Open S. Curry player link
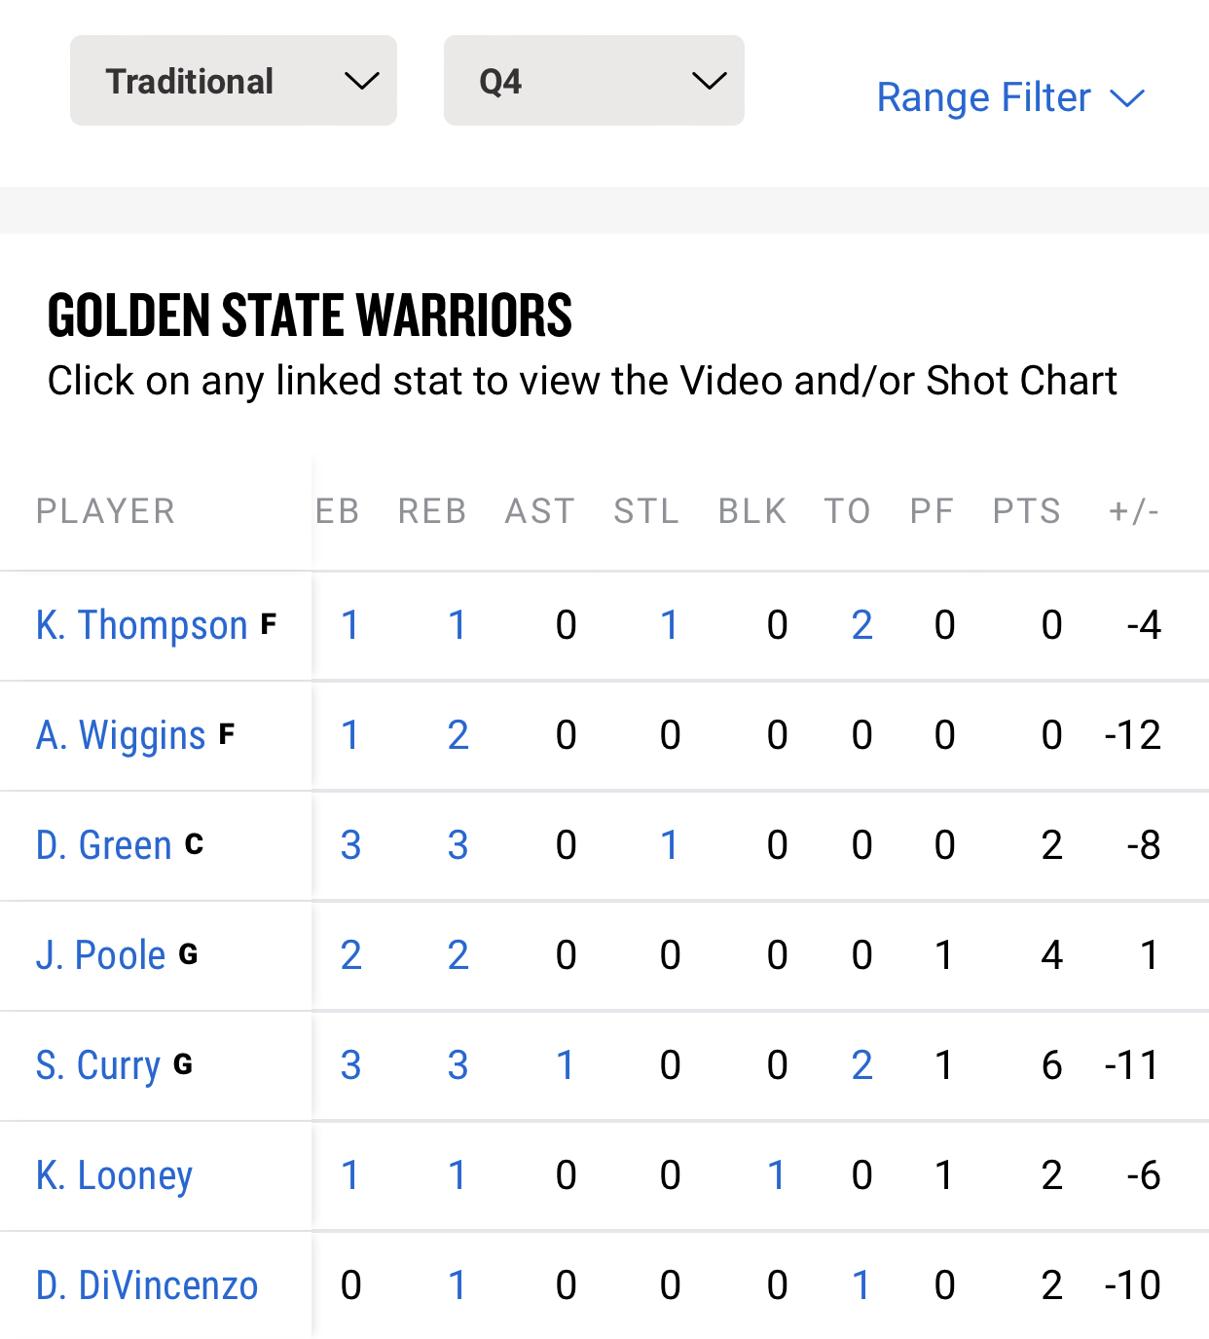The width and height of the screenshot is (1209, 1339). 98,1065
